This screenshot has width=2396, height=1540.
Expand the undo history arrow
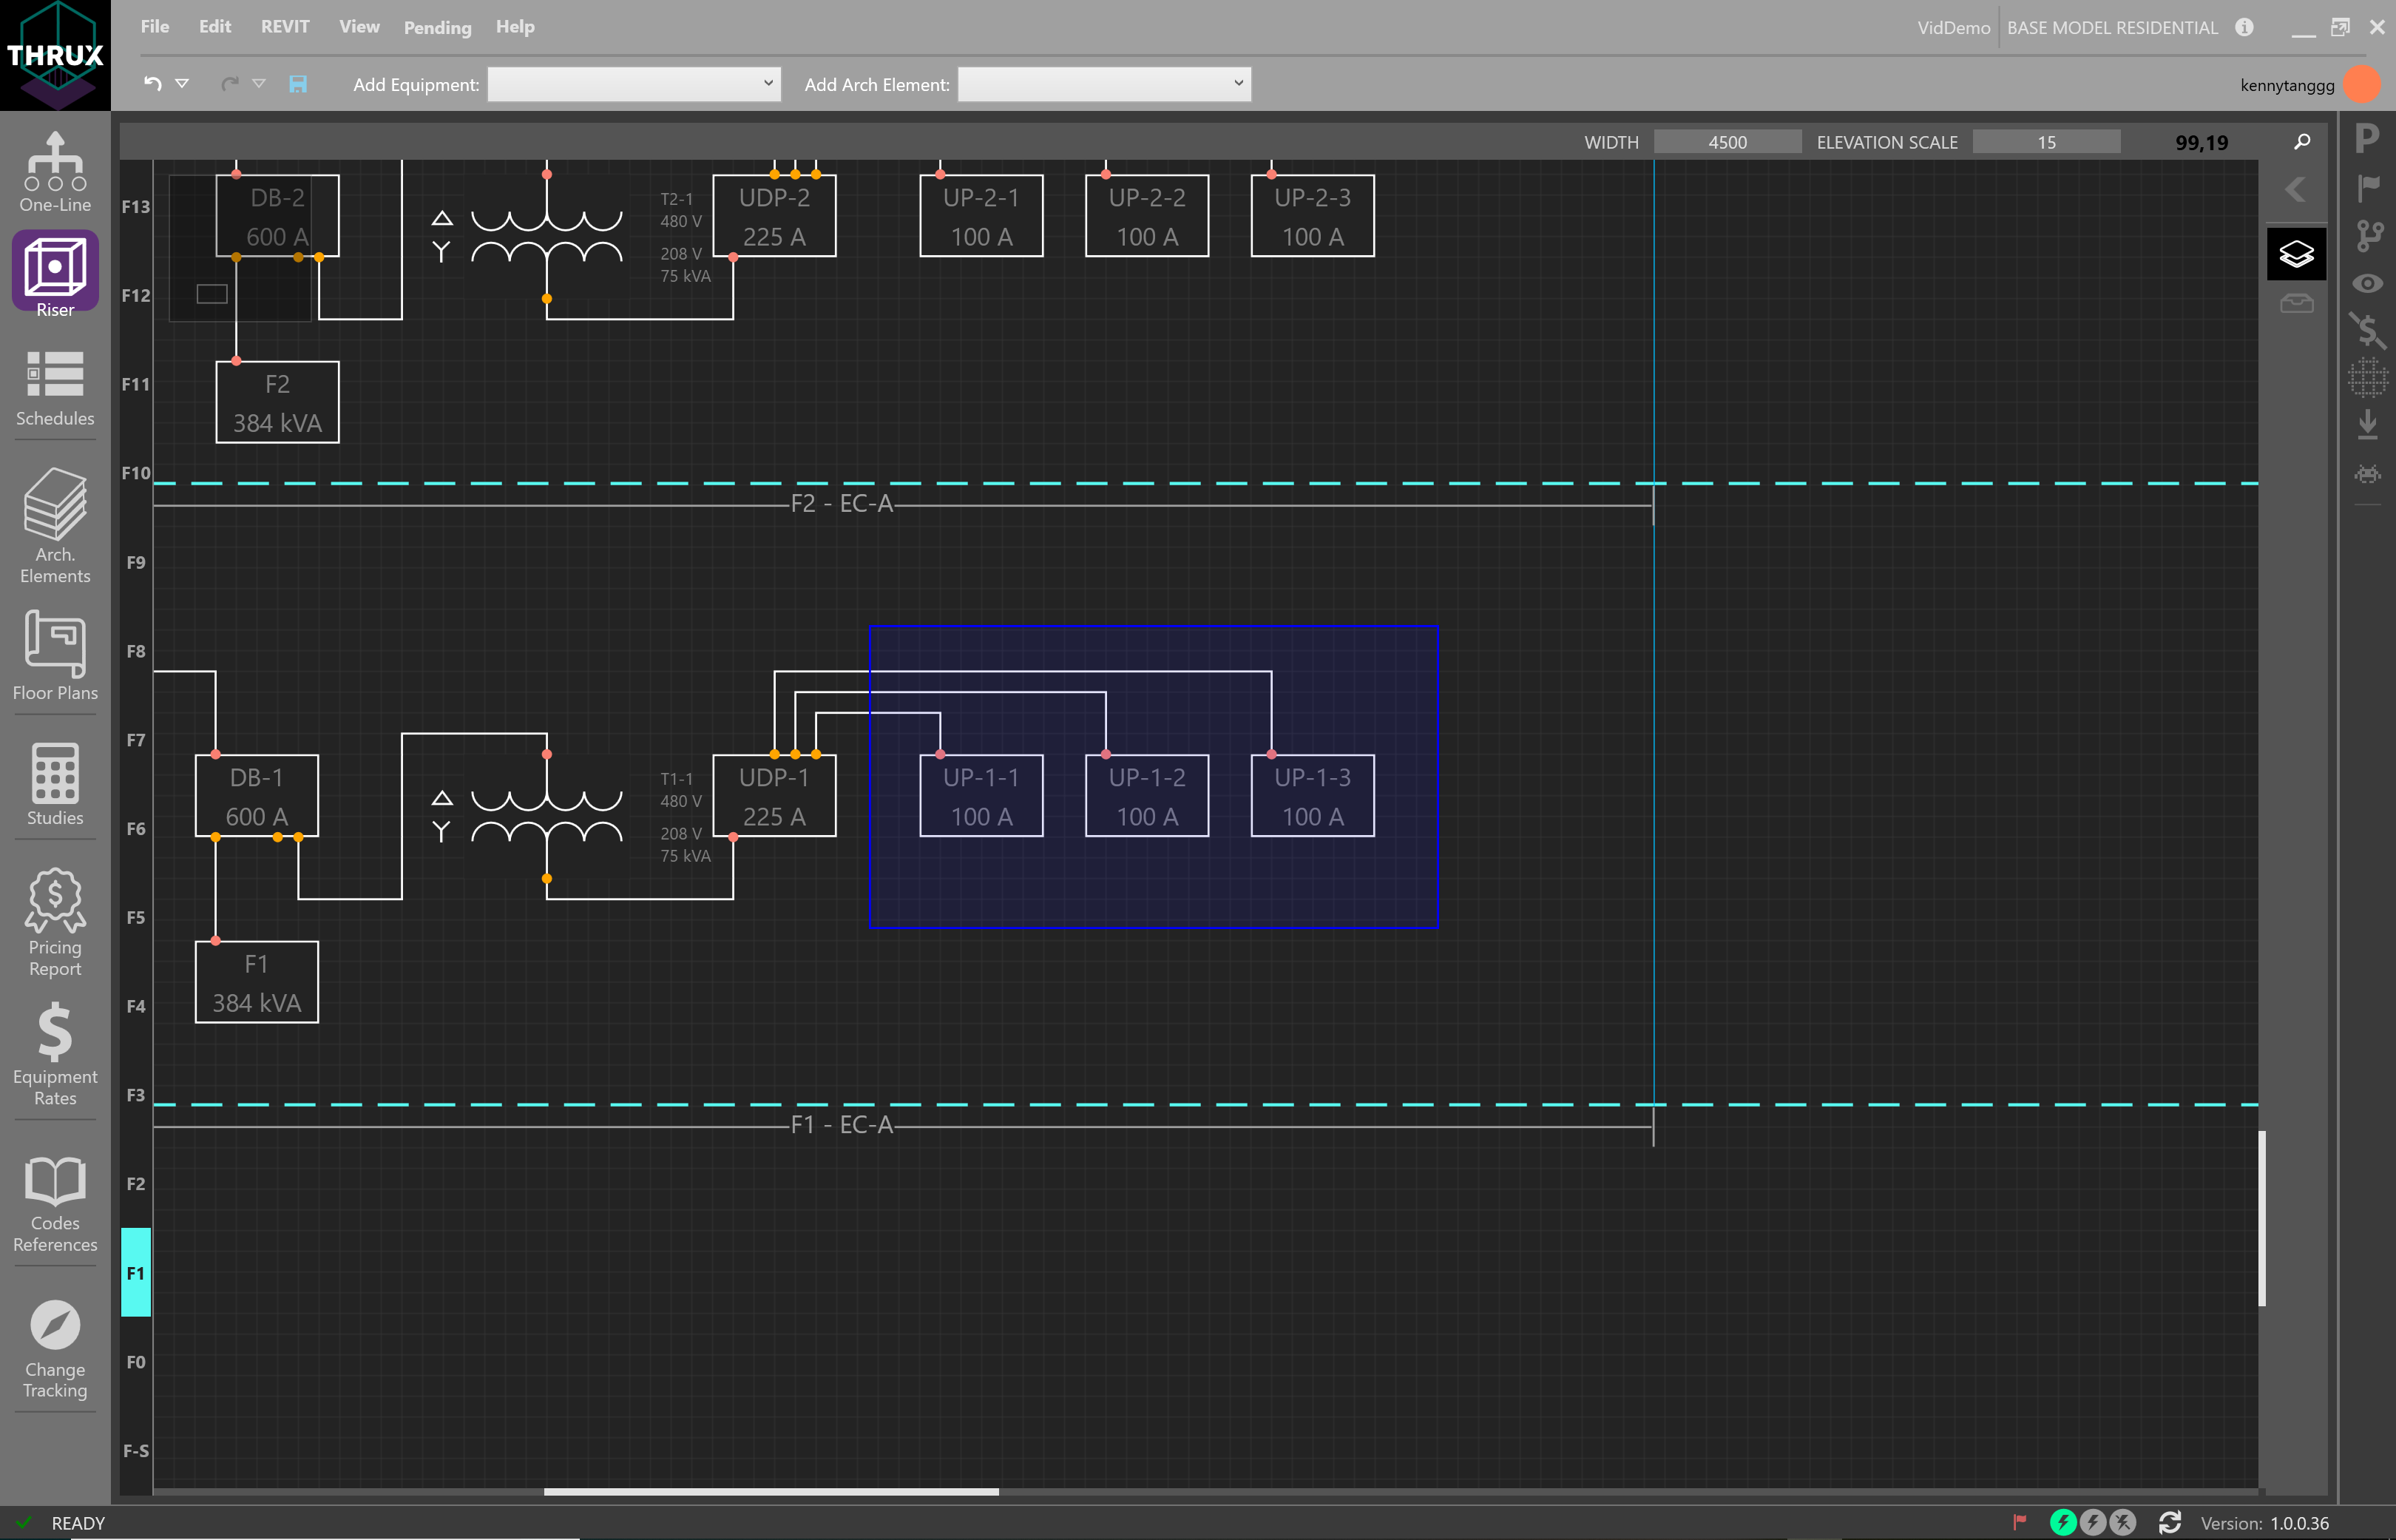(183, 84)
